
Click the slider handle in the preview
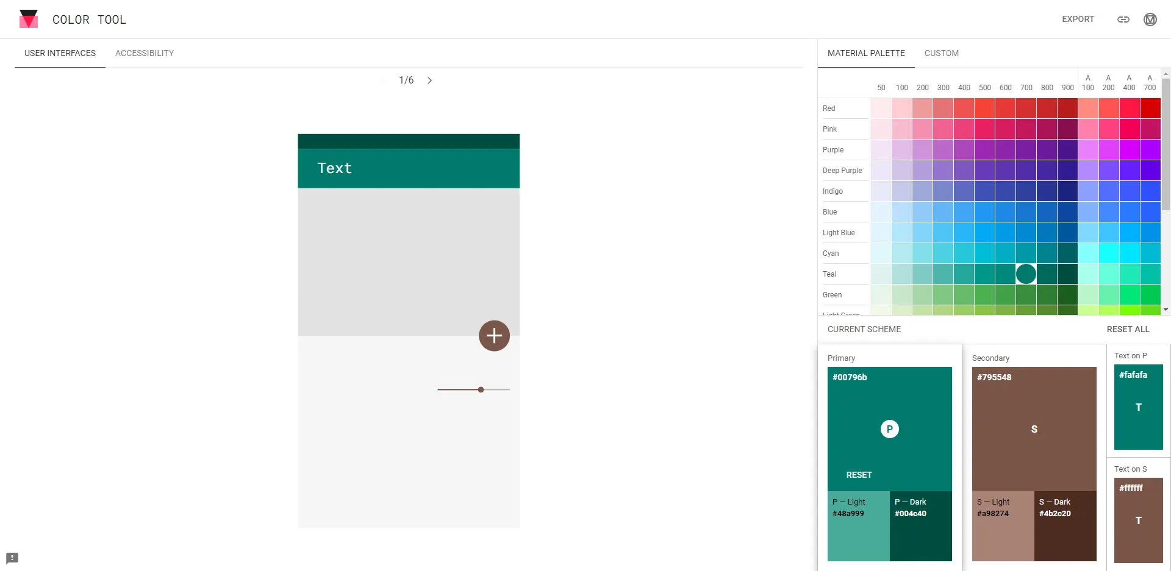click(x=481, y=389)
